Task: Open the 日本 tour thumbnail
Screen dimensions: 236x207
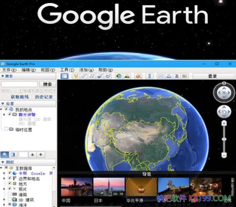Action: (x=109, y=187)
